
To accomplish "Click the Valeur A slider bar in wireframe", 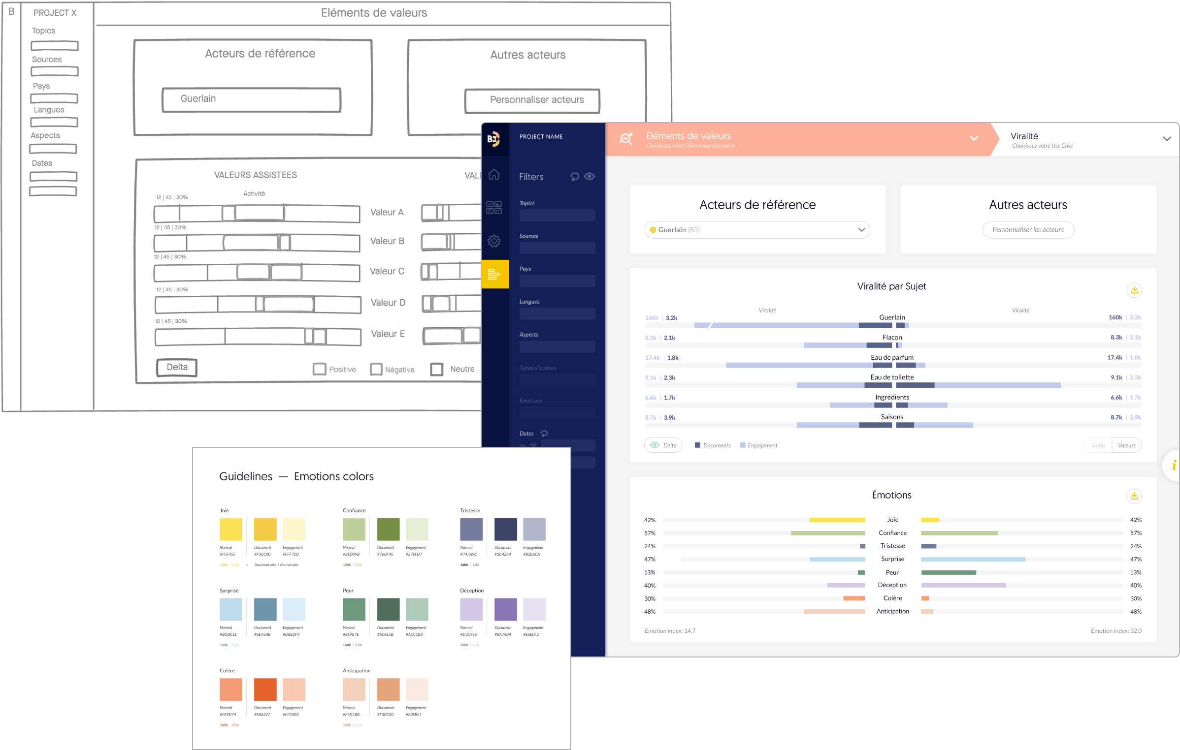I will [257, 214].
